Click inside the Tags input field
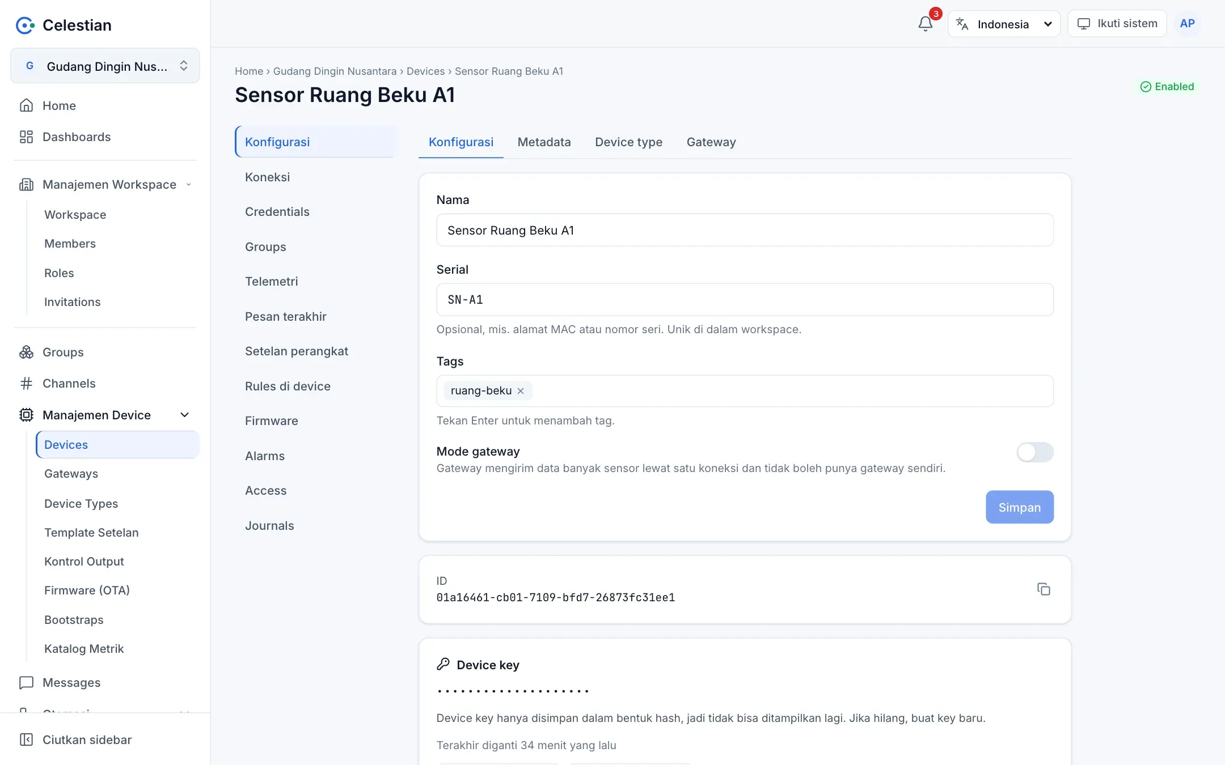 (x=745, y=391)
